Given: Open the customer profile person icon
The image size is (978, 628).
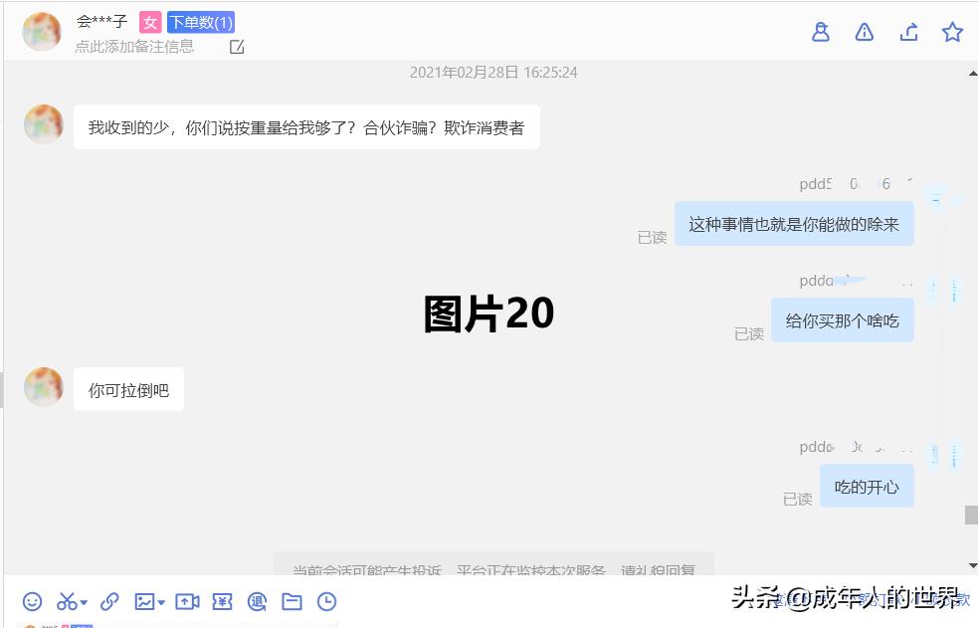Looking at the screenshot, I should coord(820,31).
